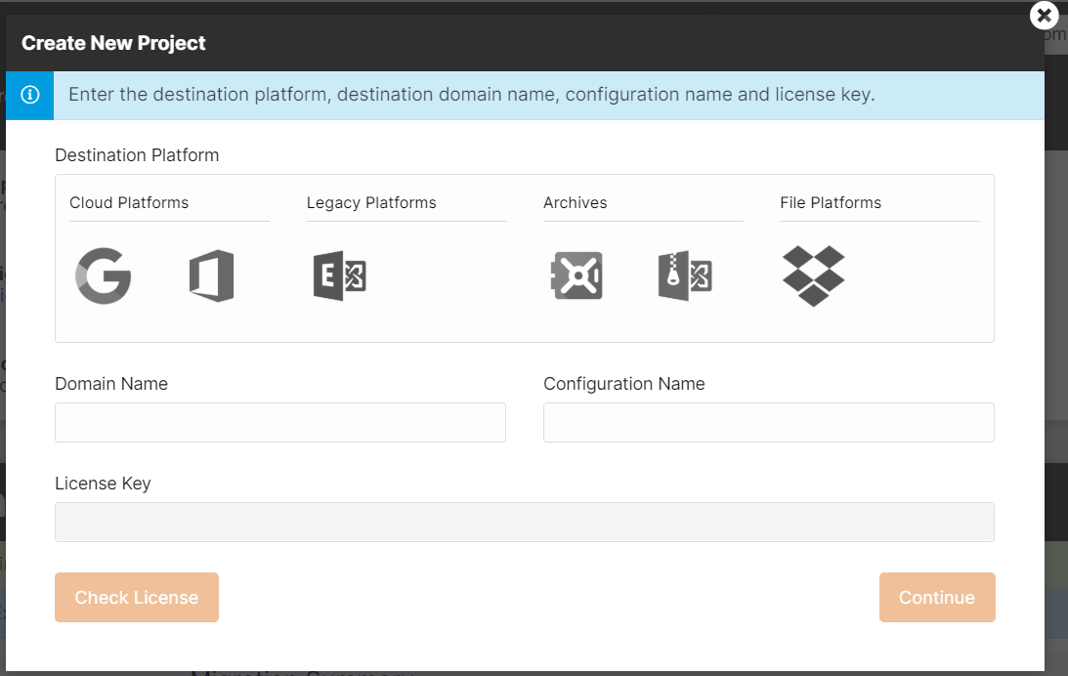Click the Domain Name label
The height and width of the screenshot is (676, 1068).
111,384
